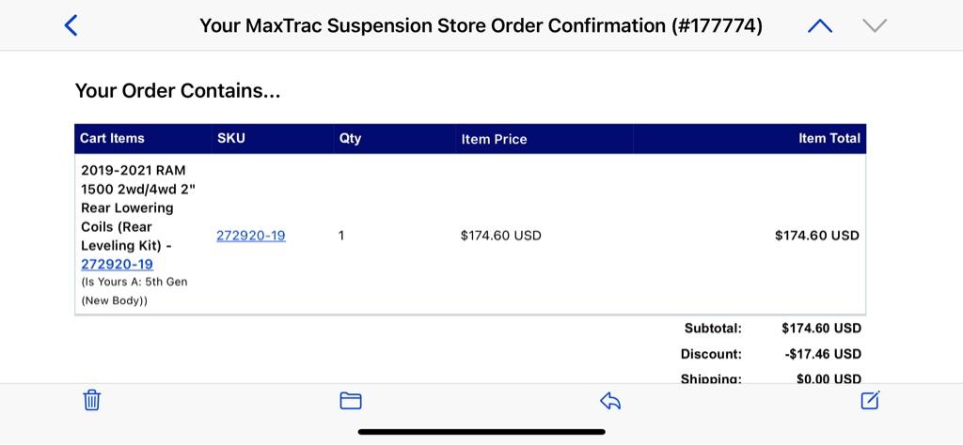Select the -$17.46 USD discount value
The image size is (963, 445).
click(823, 354)
